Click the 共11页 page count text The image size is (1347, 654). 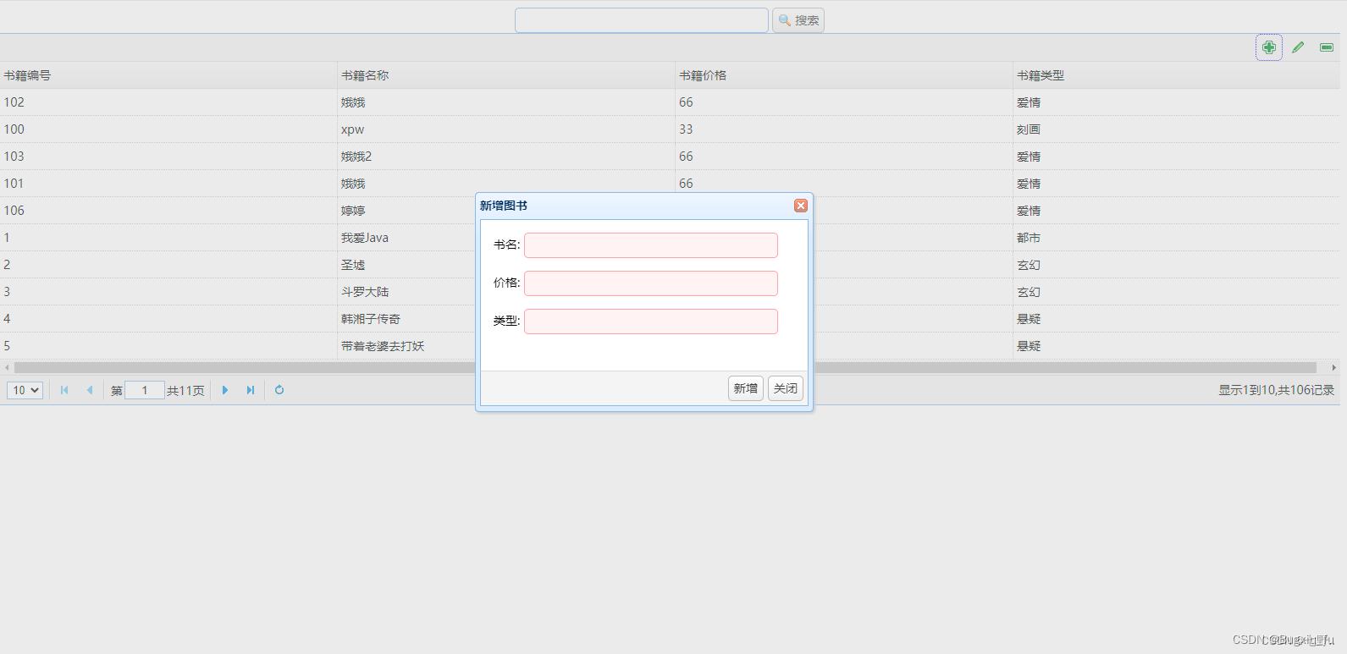pyautogui.click(x=185, y=391)
